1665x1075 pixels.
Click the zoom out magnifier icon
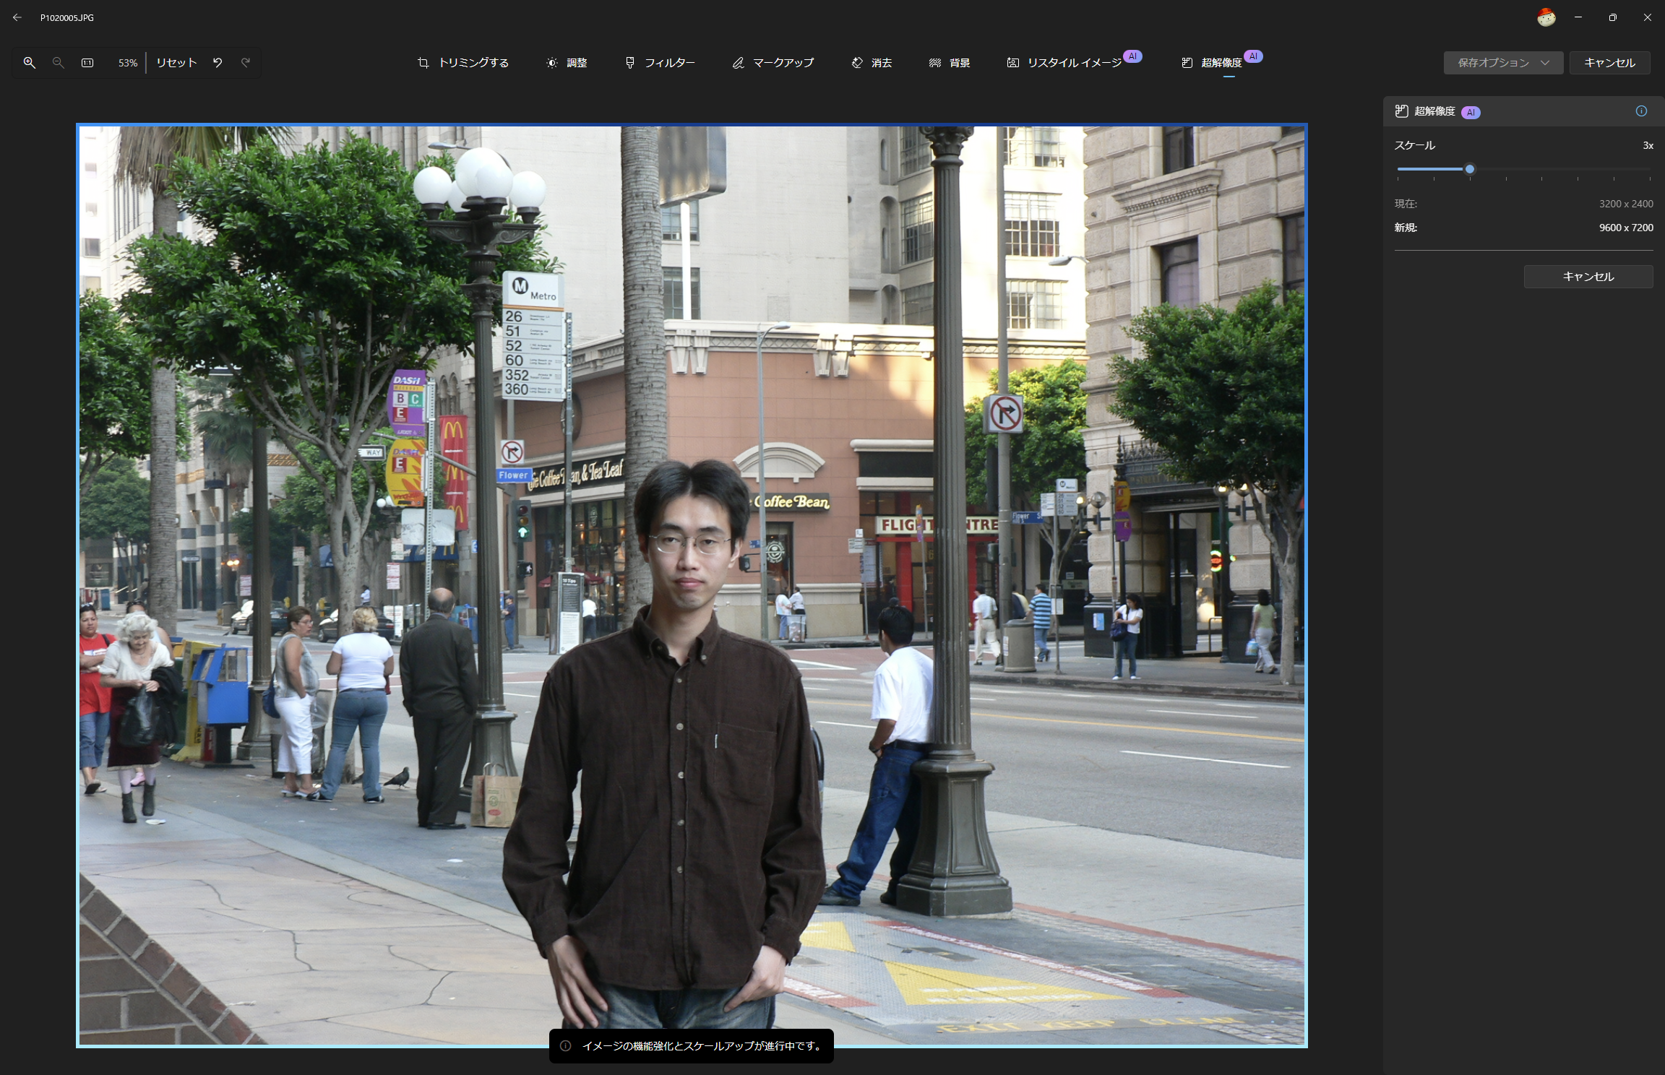tap(59, 63)
